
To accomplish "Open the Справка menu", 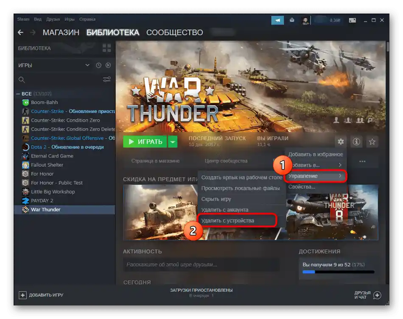I will (87, 19).
